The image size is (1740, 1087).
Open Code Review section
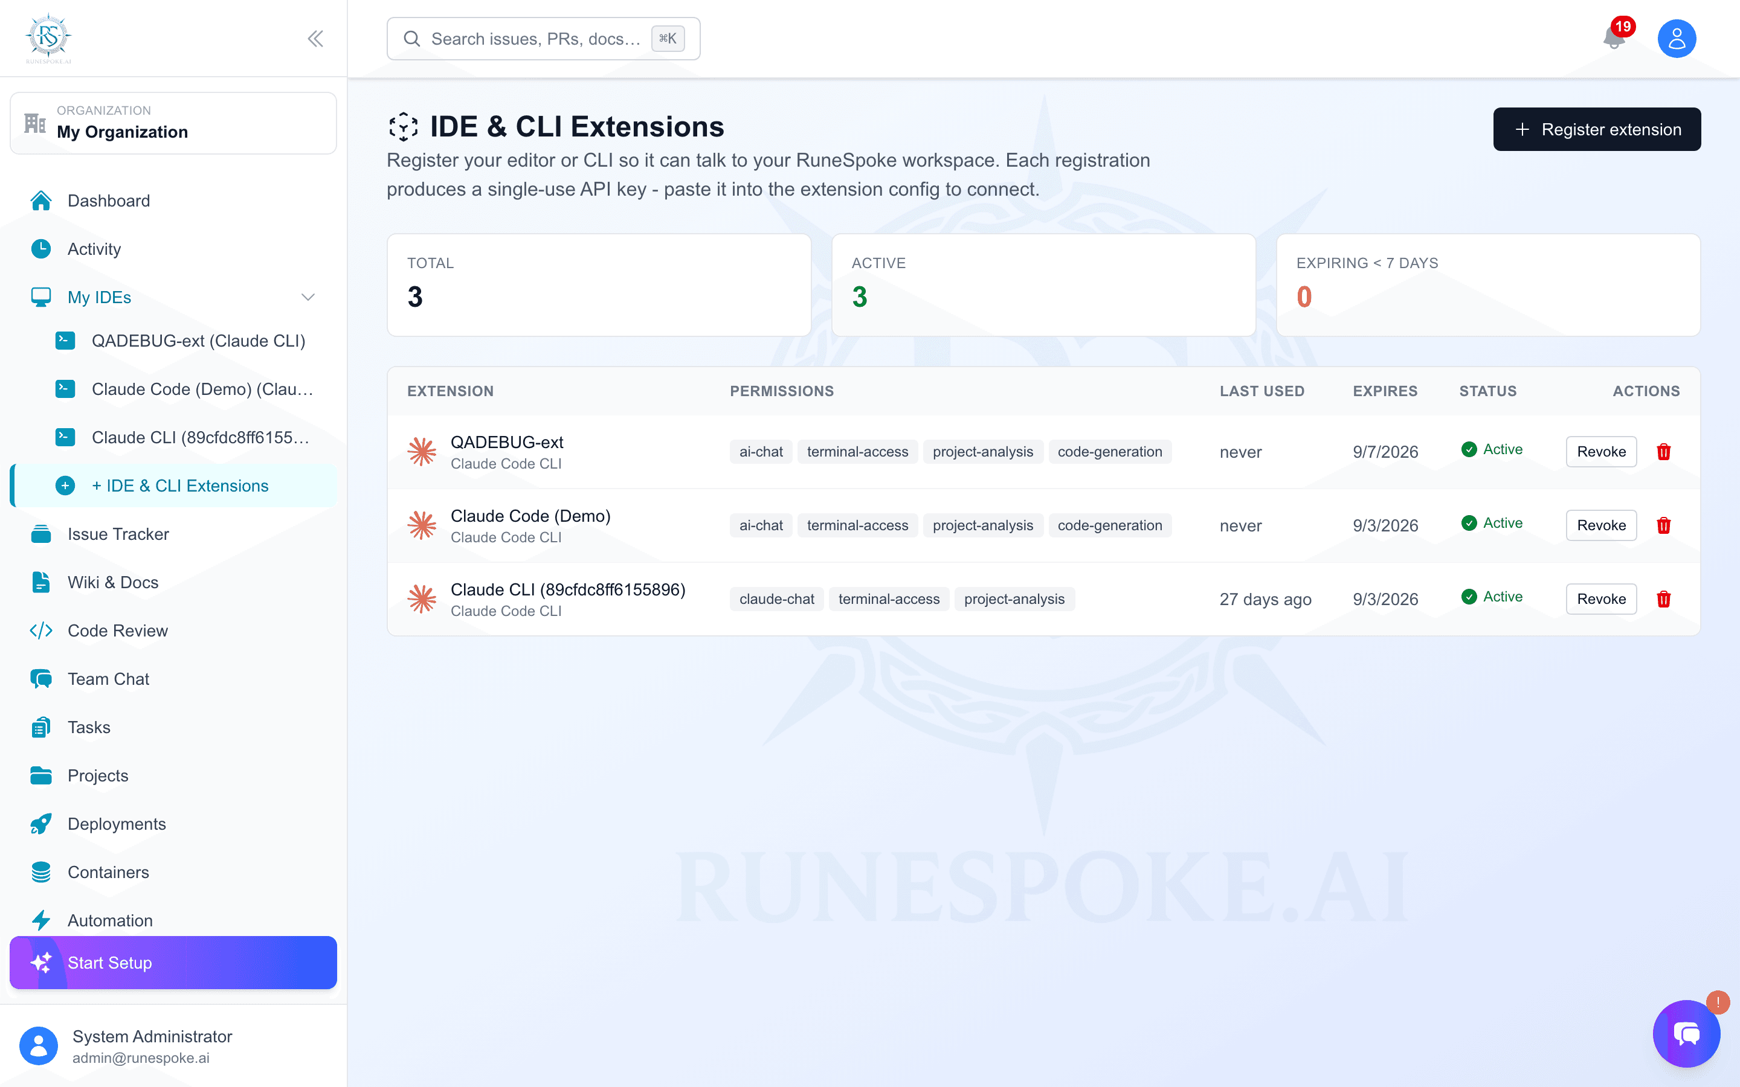173,630
